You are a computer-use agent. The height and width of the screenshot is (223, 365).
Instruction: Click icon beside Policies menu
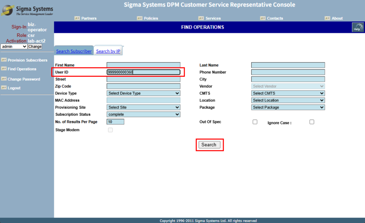139,18
